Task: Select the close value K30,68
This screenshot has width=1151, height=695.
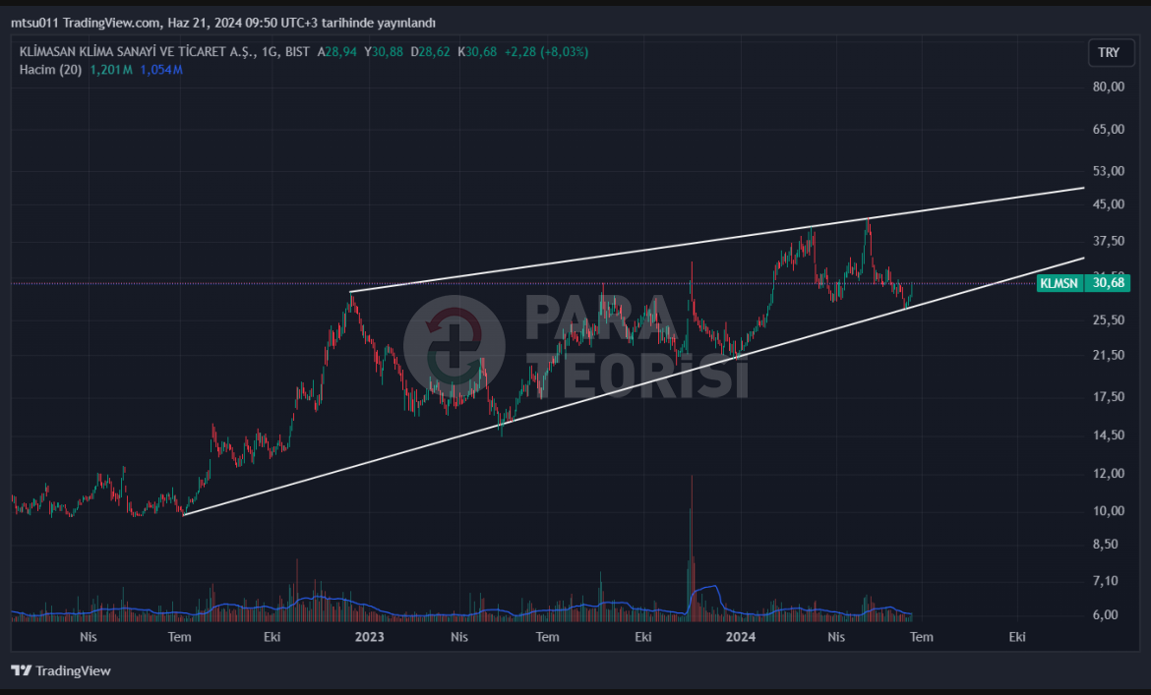Action: pos(477,52)
